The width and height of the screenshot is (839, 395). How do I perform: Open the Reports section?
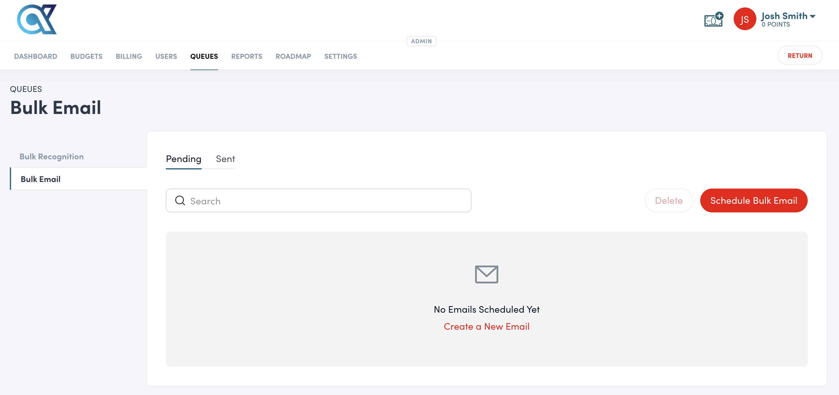[246, 56]
